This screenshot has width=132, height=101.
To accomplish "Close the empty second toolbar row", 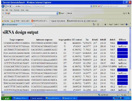I will [3, 17].
